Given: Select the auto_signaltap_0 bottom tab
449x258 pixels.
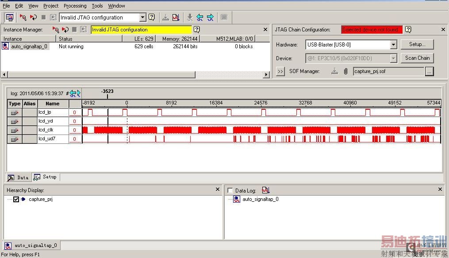Looking at the screenshot, I should 31,246.
